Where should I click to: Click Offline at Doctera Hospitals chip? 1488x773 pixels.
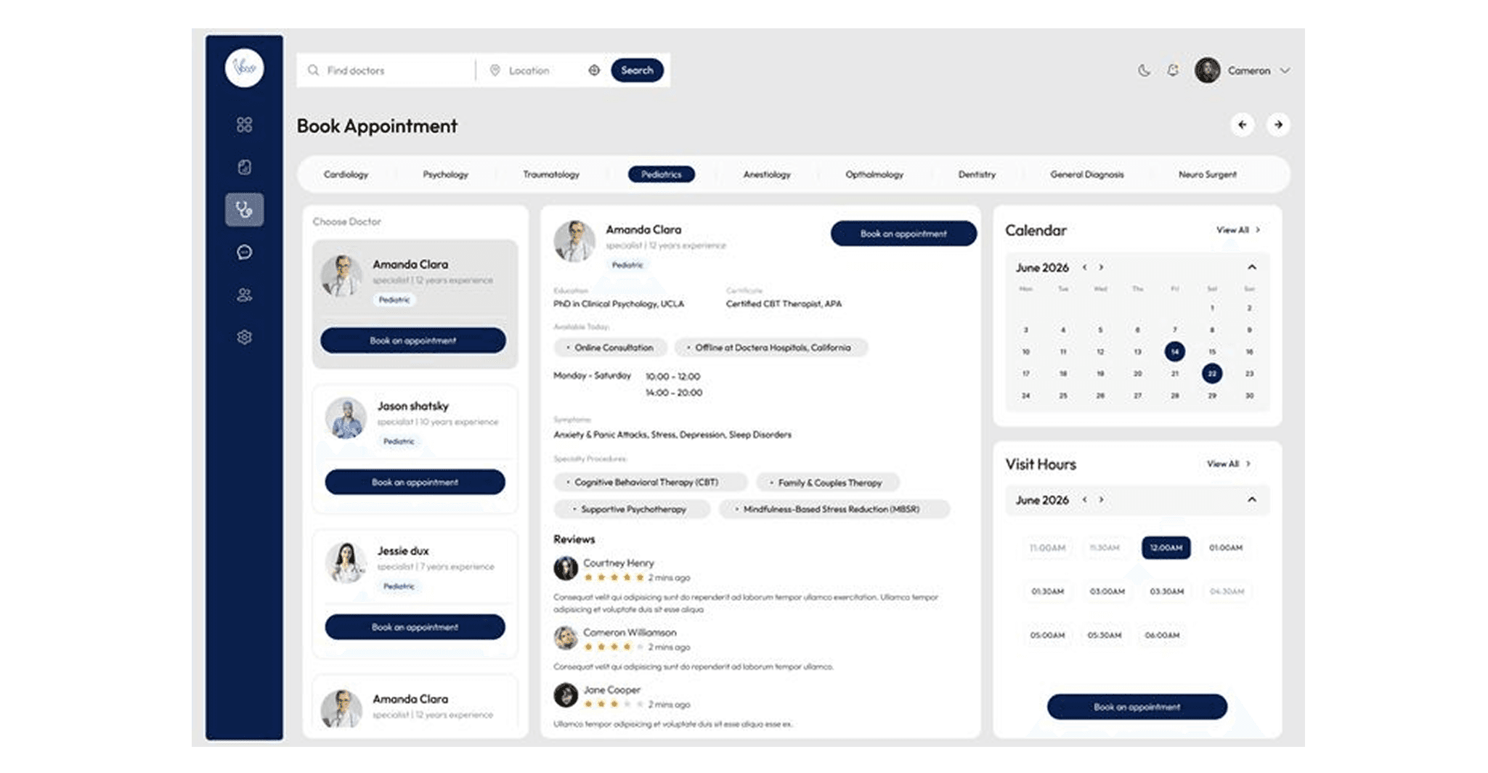(x=771, y=348)
